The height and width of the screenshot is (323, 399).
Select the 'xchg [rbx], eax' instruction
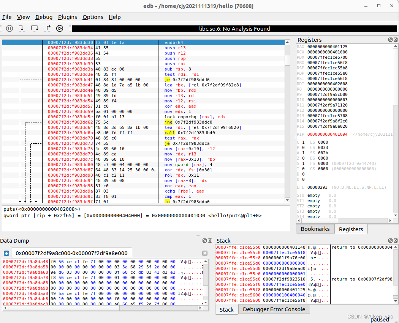(x=184, y=191)
